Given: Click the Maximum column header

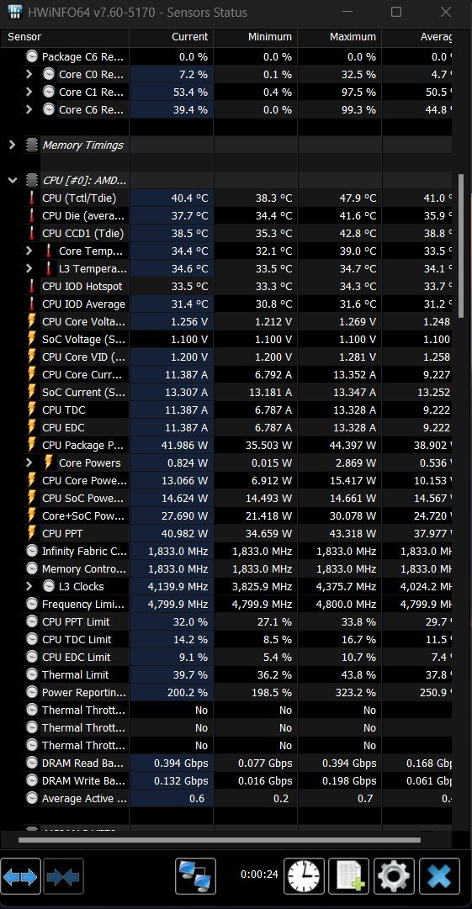Looking at the screenshot, I should click(x=339, y=36).
